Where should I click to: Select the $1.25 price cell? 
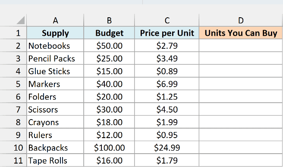click(167, 96)
